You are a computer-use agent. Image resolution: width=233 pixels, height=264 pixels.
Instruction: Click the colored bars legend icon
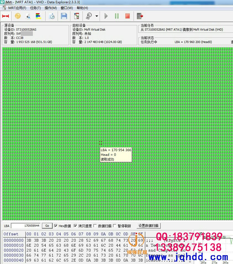click(x=38, y=16)
